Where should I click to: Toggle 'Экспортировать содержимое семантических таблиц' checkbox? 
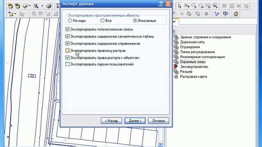(67, 36)
